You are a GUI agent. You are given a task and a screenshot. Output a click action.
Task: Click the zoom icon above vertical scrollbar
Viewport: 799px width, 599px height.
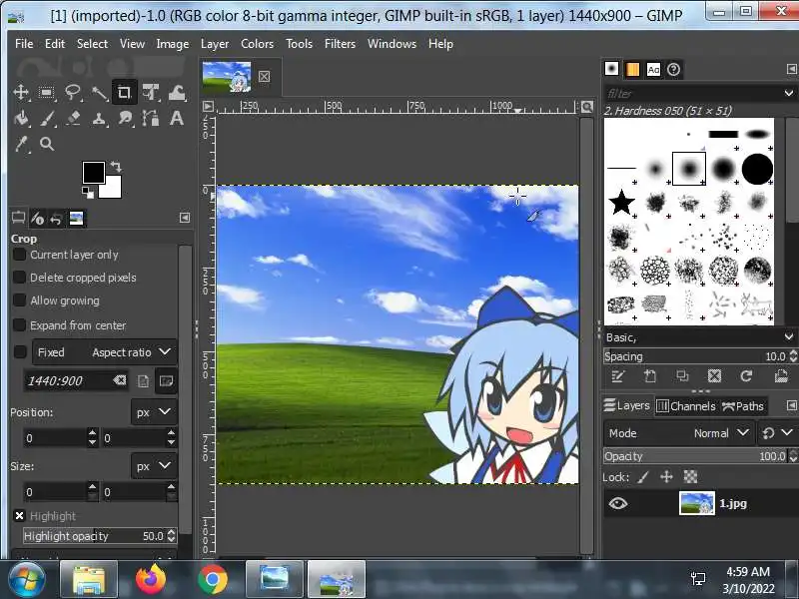(x=587, y=107)
